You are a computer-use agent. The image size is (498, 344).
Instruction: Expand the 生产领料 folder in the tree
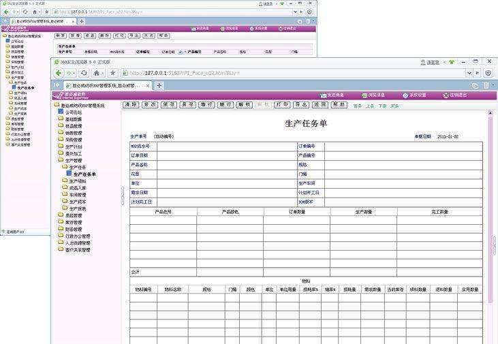(77, 181)
